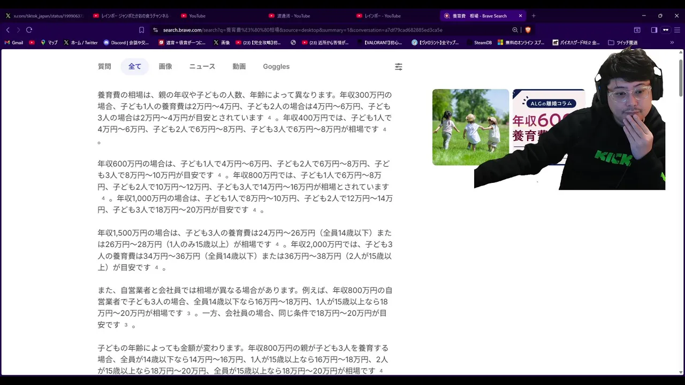This screenshot has height=385, width=685.
Task: Reload the current page
Action: (29, 30)
